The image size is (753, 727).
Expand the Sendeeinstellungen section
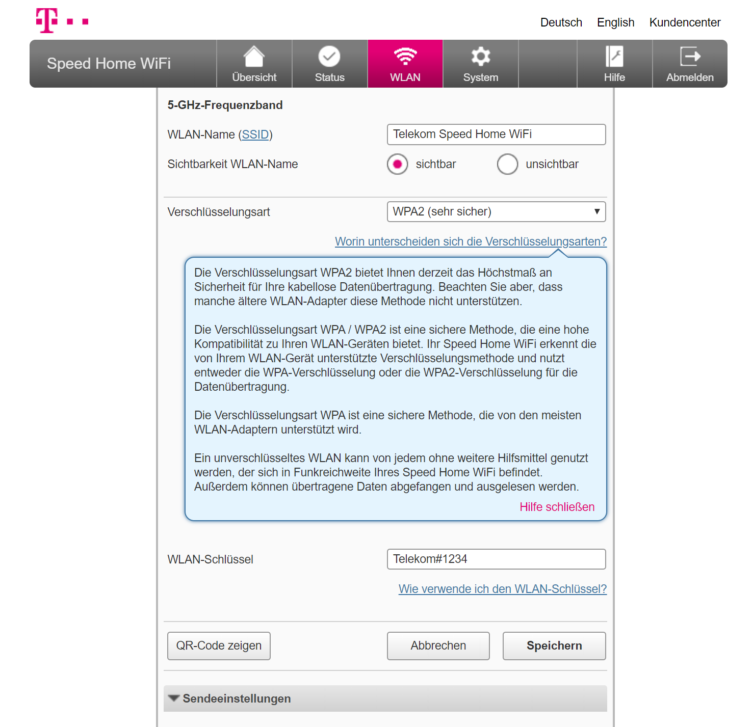pos(385,698)
